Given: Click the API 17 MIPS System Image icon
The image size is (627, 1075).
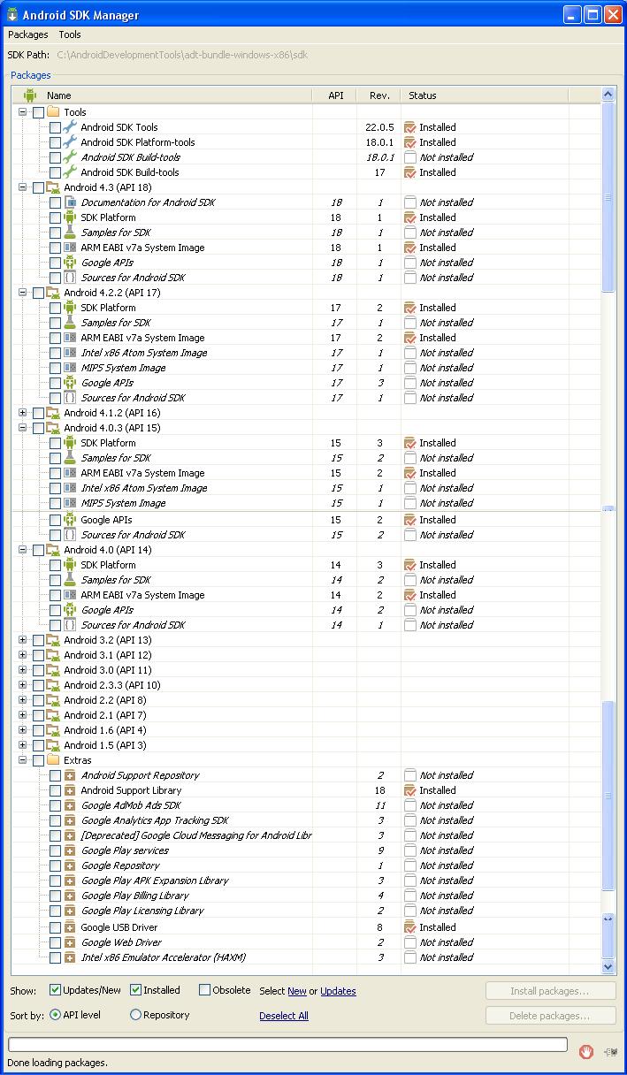Looking at the screenshot, I should click(70, 368).
